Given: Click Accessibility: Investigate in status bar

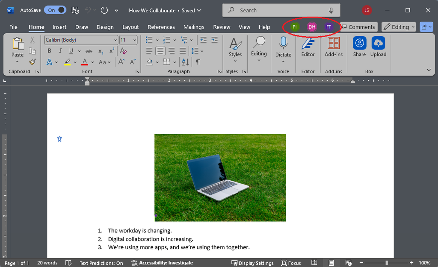Looking at the screenshot, I should (x=162, y=263).
